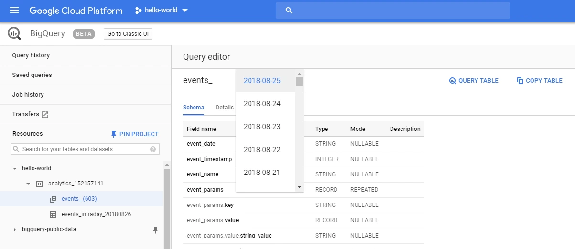Click the event_params.value field name
The image size is (575, 249).
click(213, 220)
